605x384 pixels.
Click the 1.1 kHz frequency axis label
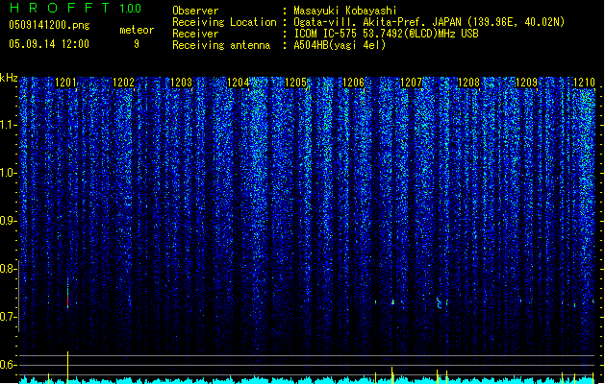[x=9, y=125]
